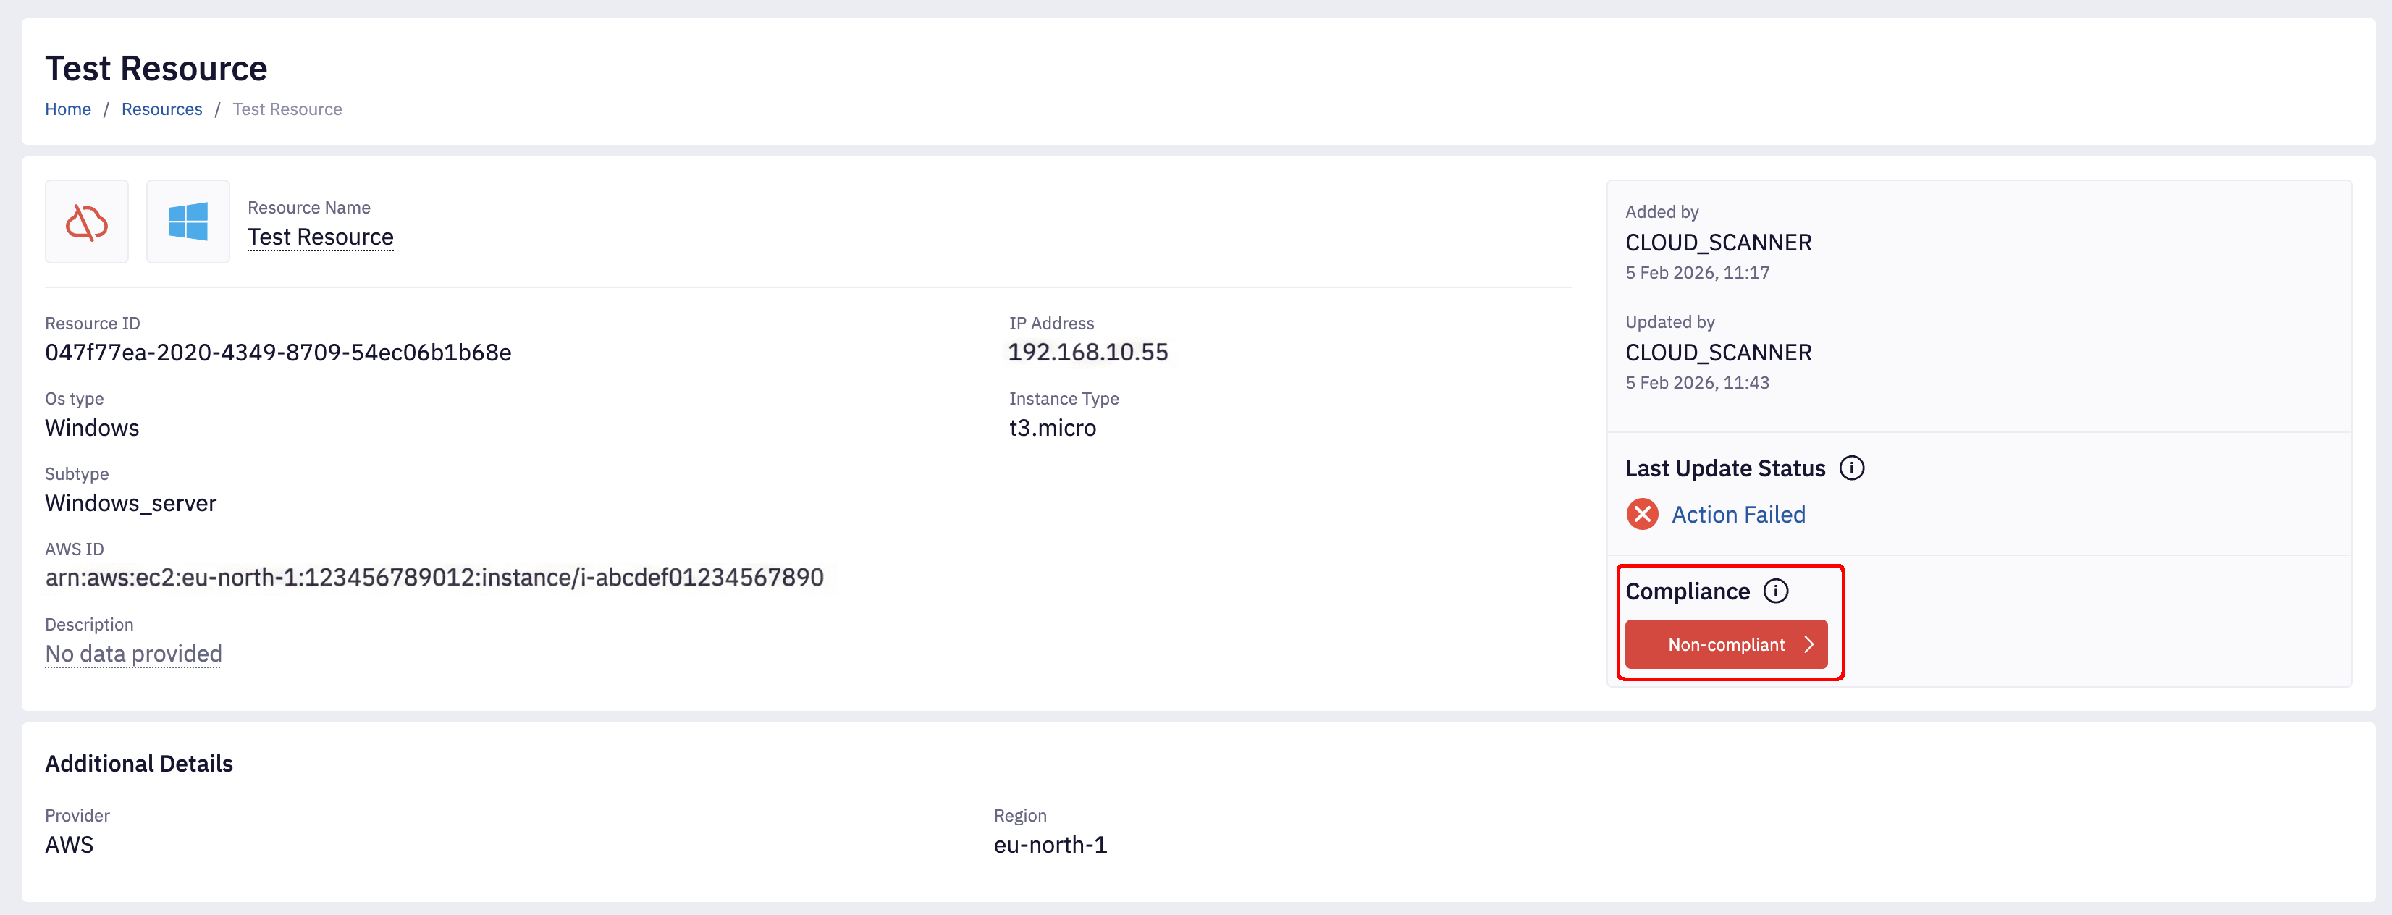Screen dimensions: 2392x915
Task: Click the Resource ID UUID value
Action: [278, 353]
